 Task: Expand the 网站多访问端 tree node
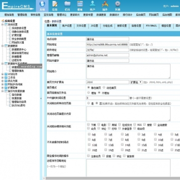pyautogui.click(x=2, y=85)
